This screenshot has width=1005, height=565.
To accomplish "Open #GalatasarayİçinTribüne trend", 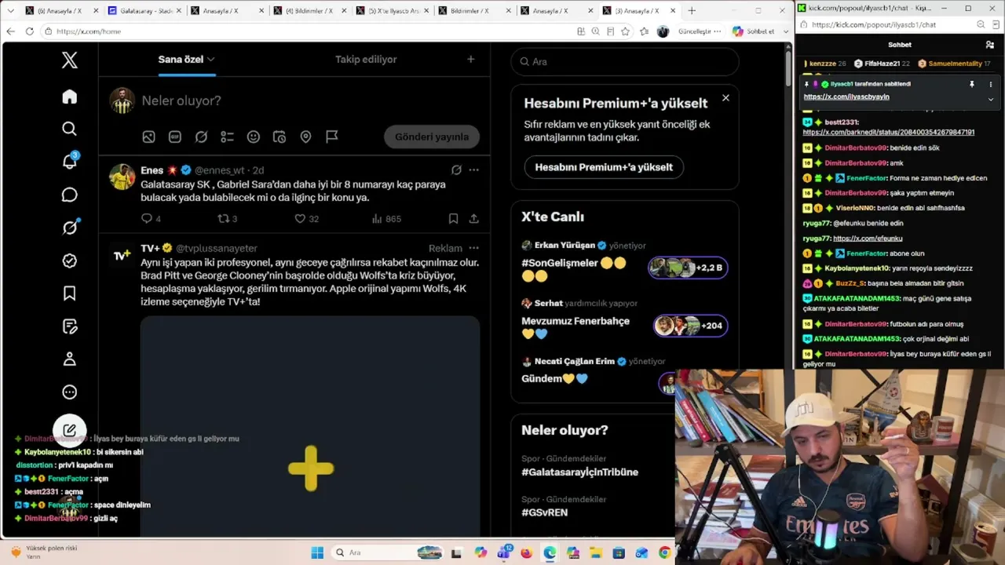I will coord(580,472).
